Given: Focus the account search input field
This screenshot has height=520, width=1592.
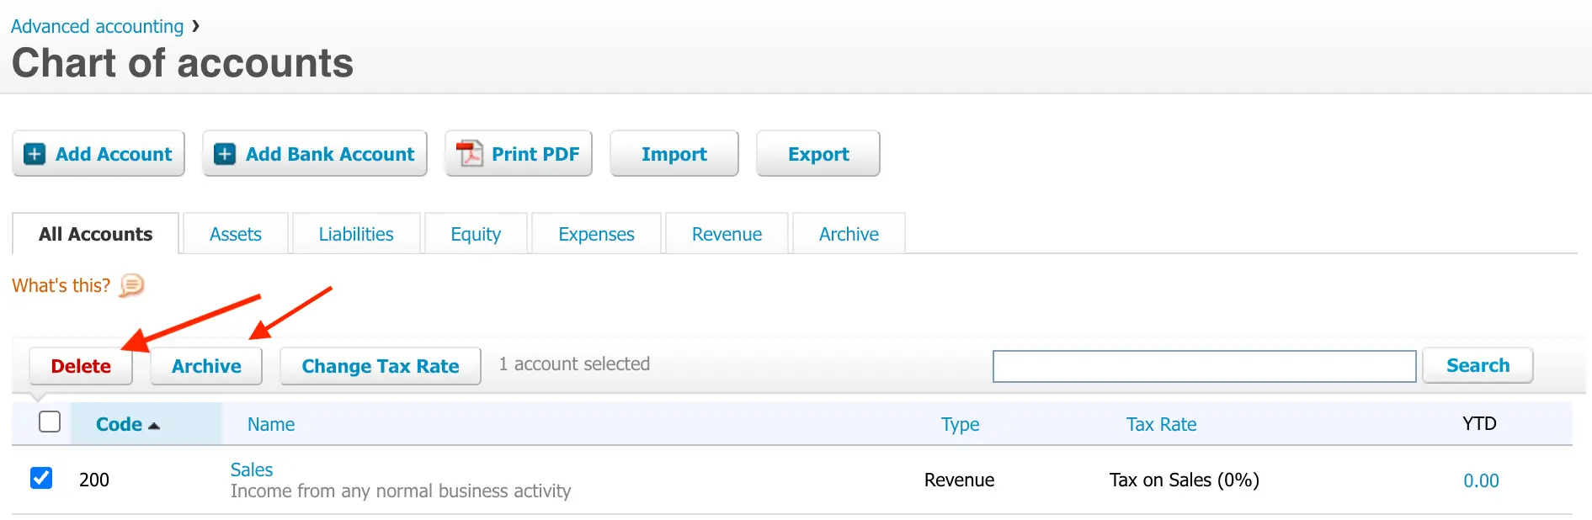Looking at the screenshot, I should click(1204, 366).
